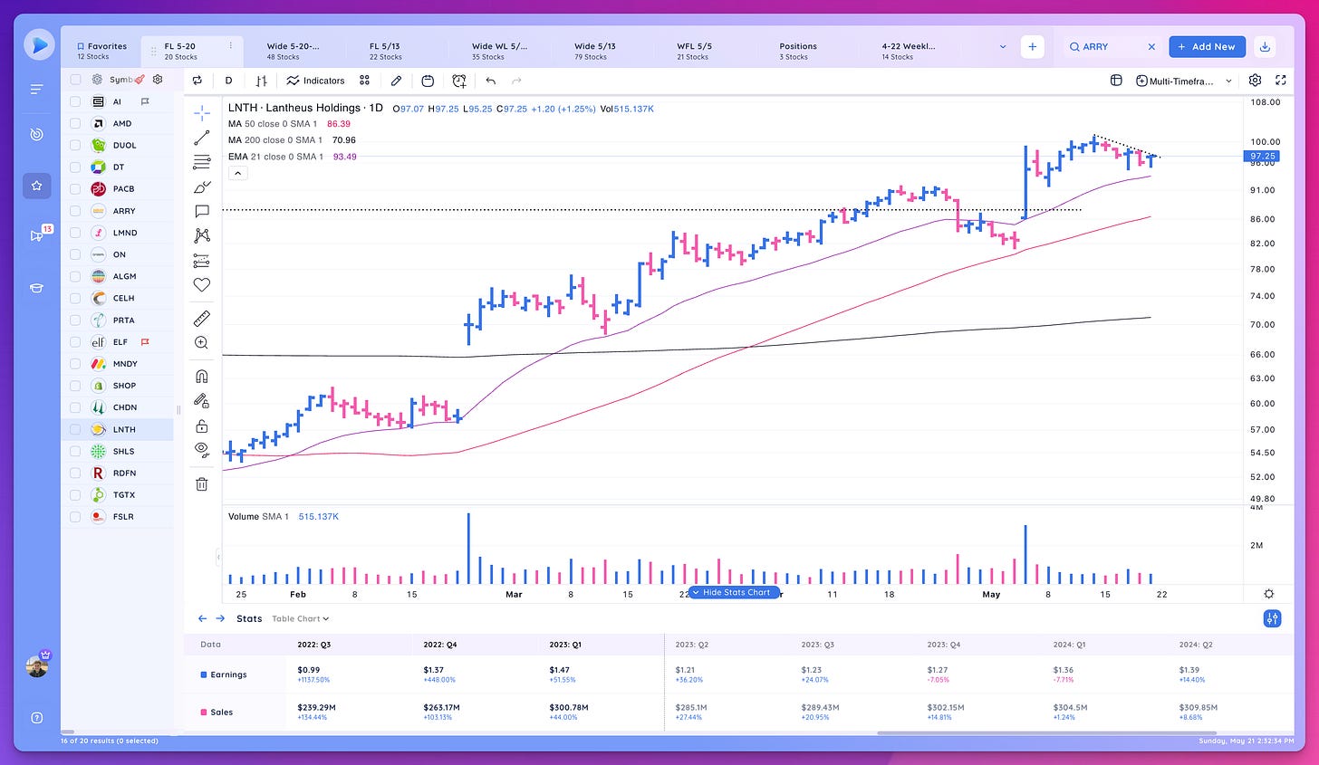The image size is (1319, 765).
Task: Collapse the indicator legend chevron
Action: tap(237, 173)
